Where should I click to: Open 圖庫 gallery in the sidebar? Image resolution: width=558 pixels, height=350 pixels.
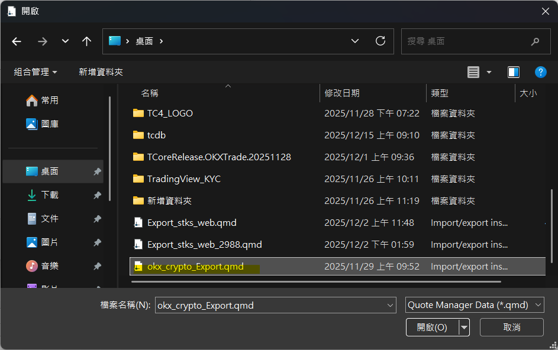click(50, 124)
